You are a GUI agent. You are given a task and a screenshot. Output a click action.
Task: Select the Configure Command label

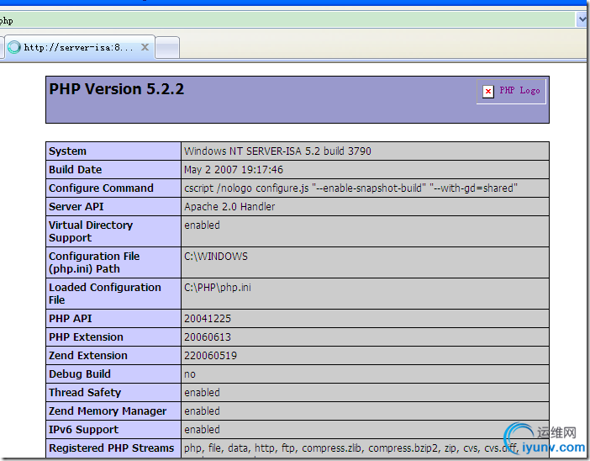[x=101, y=188]
